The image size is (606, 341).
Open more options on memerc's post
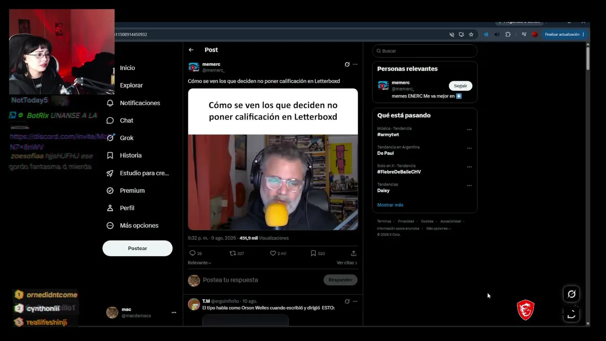(355, 64)
